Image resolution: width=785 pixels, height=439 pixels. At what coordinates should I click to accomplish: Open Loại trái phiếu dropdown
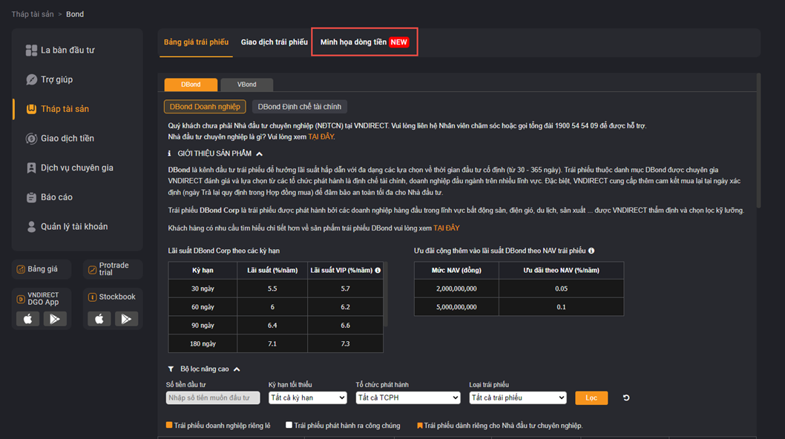pos(518,398)
